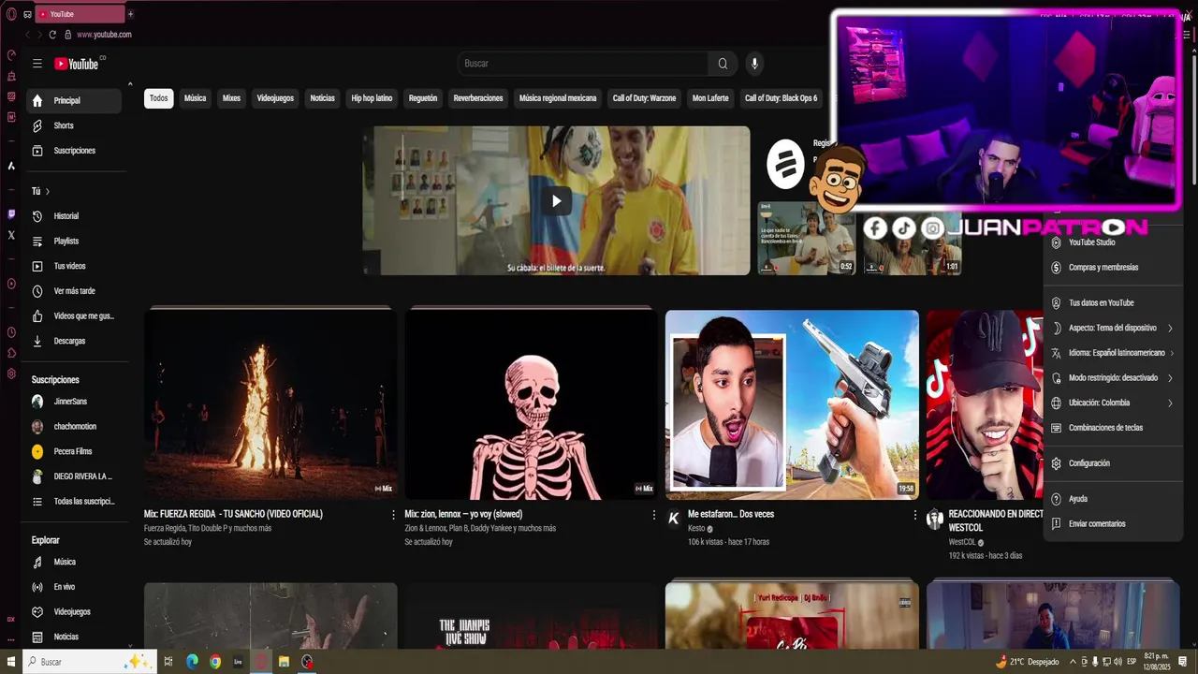Open Opera sidebar history clock icon
This screenshot has height=674, width=1198.
coord(11,332)
